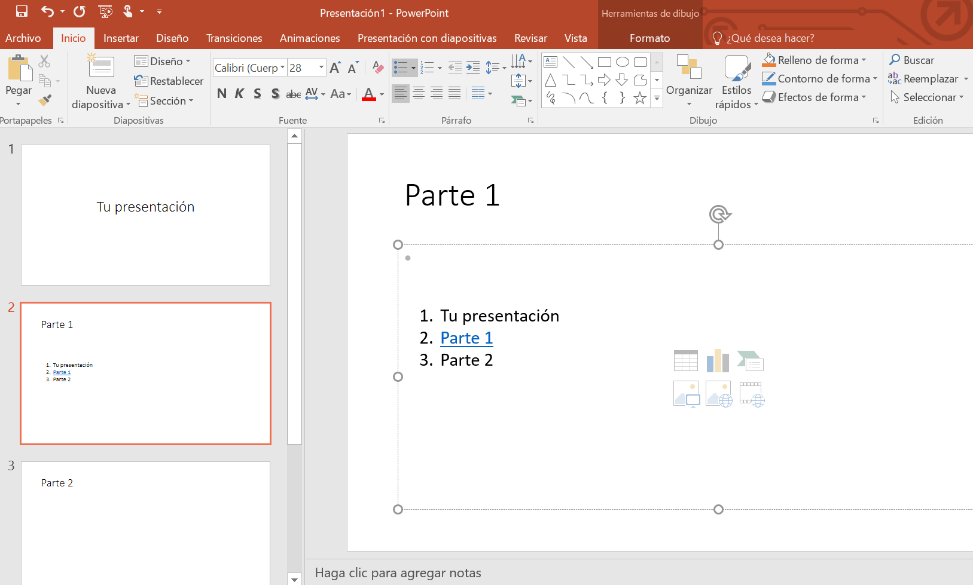Insert pictures from device placeholder icon
Viewport: 973px width, 585px height.
pyautogui.click(x=687, y=394)
